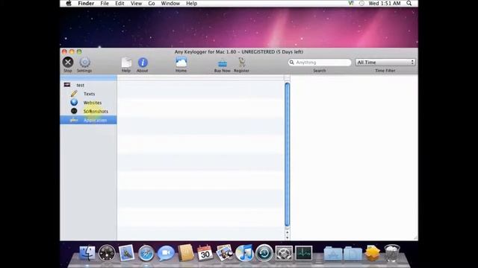This screenshot has width=478, height=268.
Task: Open the Help document icon
Action: 126,63
